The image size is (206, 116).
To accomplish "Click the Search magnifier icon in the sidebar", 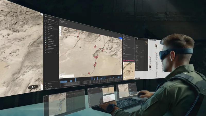I will coord(46,21).
